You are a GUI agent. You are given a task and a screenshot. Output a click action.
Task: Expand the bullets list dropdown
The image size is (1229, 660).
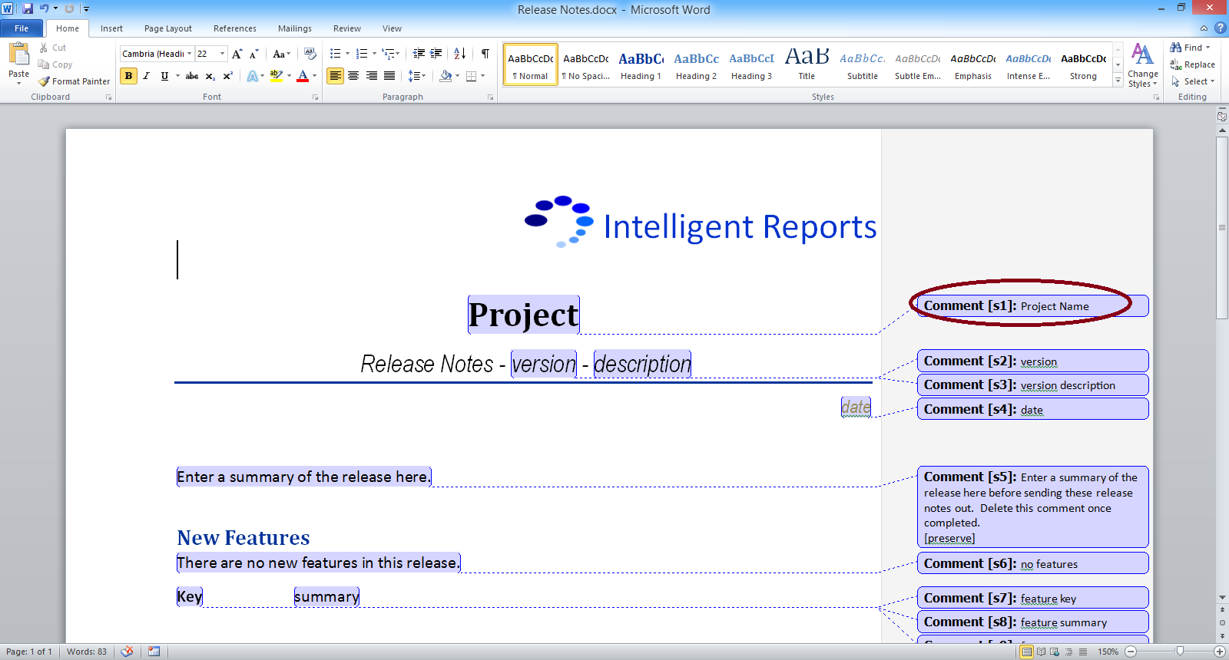347,54
